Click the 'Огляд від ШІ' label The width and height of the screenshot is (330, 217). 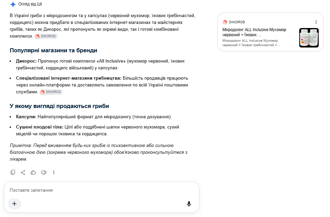30,4
